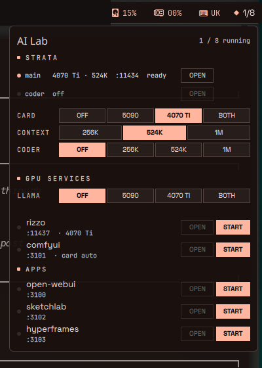Click the main port ':11434' text
The image size is (262, 368).
(127, 76)
